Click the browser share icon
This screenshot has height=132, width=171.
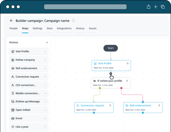(149, 7)
